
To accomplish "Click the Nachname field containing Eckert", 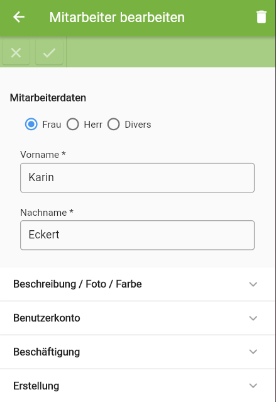I will pyautogui.click(x=137, y=235).
